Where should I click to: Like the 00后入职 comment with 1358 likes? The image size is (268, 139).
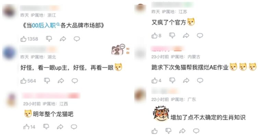[x=23, y=39]
